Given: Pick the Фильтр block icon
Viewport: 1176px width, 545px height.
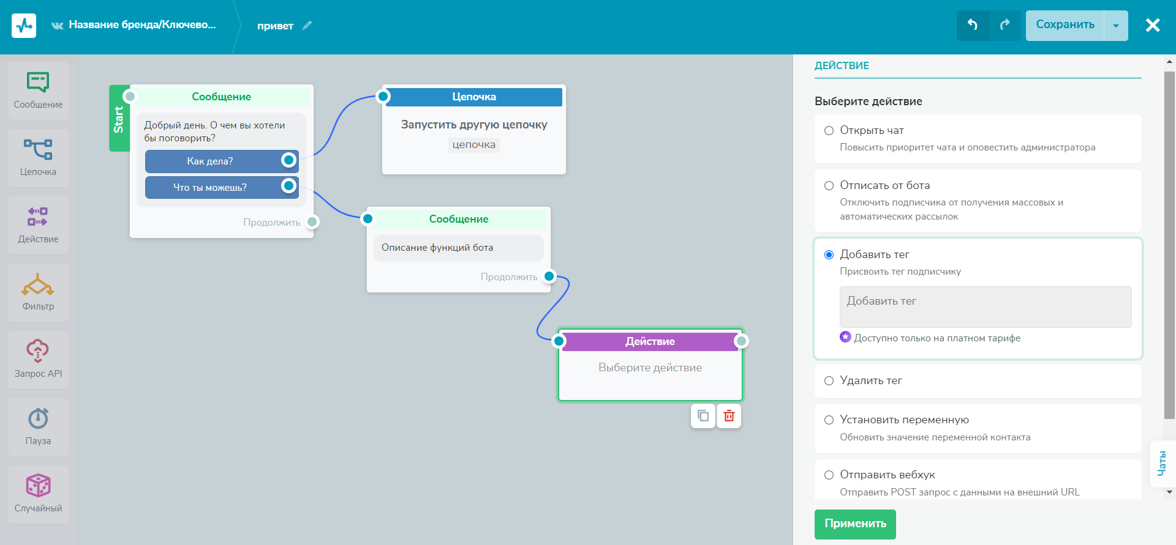Looking at the screenshot, I should tap(38, 284).
